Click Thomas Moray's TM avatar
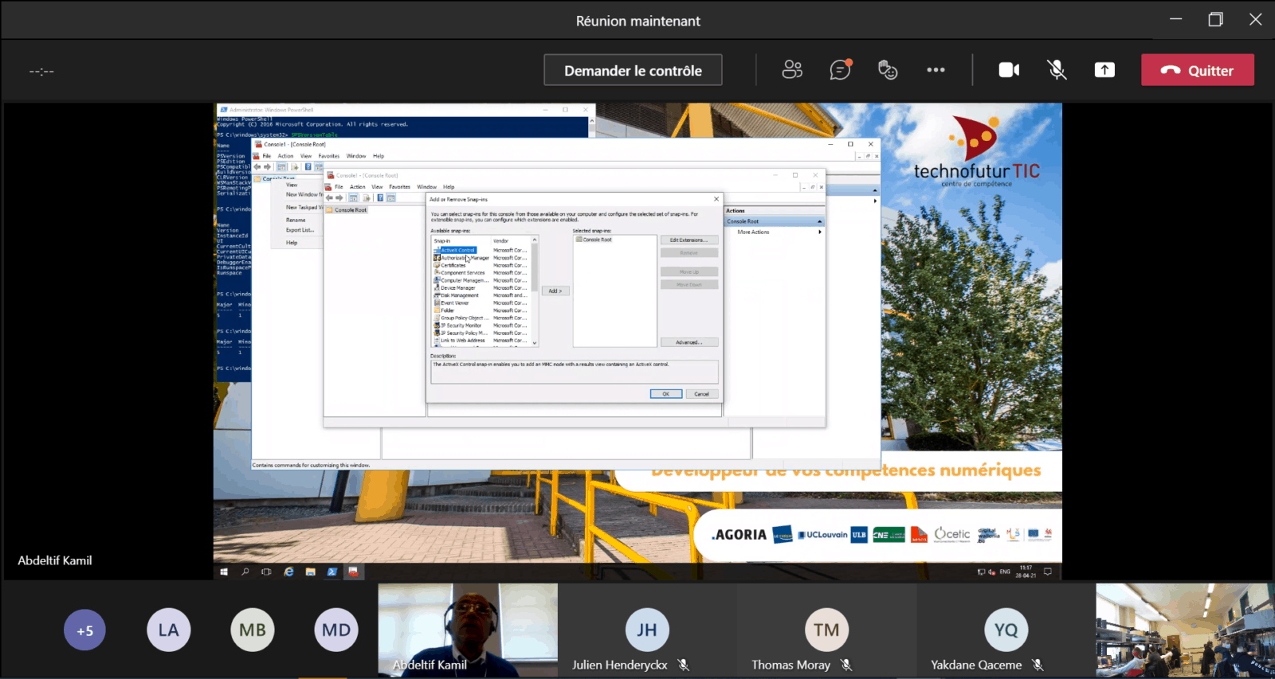 [826, 630]
